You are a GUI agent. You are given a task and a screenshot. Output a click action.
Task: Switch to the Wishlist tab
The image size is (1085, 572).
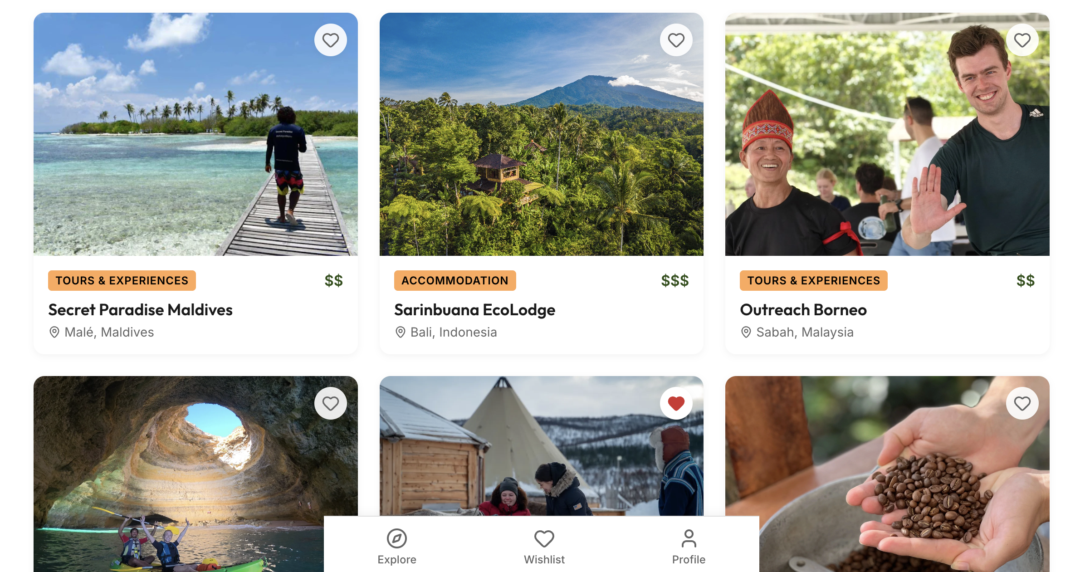(544, 547)
